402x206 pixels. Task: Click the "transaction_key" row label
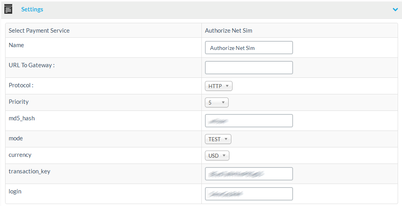click(x=30, y=171)
